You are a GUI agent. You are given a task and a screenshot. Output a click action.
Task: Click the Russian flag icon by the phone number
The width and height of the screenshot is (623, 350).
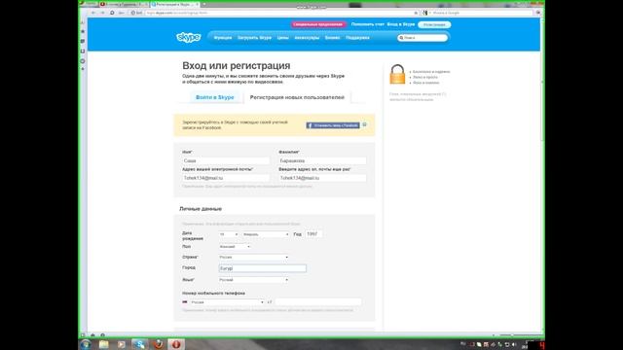pos(185,302)
